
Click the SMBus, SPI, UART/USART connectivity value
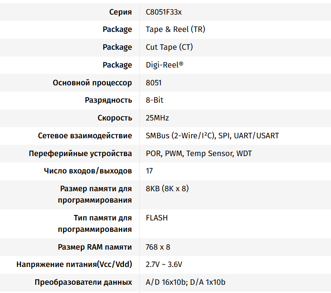(212, 136)
